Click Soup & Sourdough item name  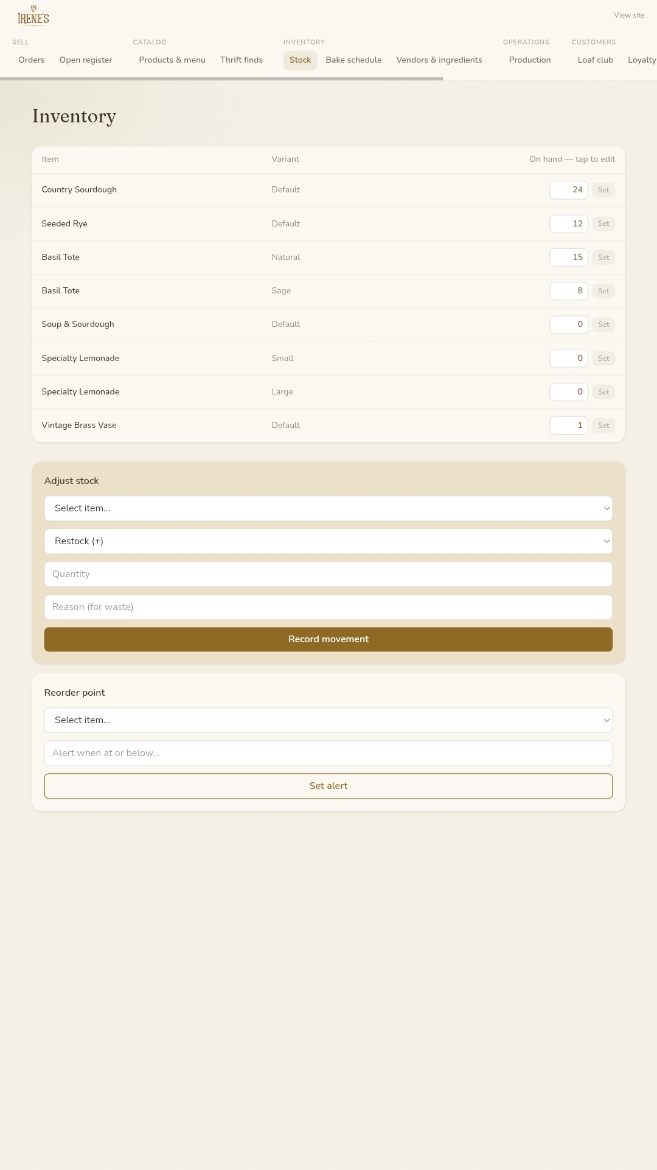click(x=78, y=324)
